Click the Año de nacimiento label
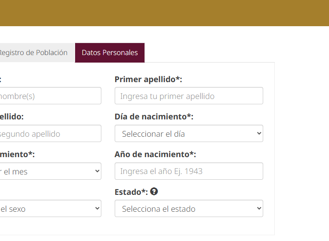The width and height of the screenshot is (329, 241). (155, 154)
